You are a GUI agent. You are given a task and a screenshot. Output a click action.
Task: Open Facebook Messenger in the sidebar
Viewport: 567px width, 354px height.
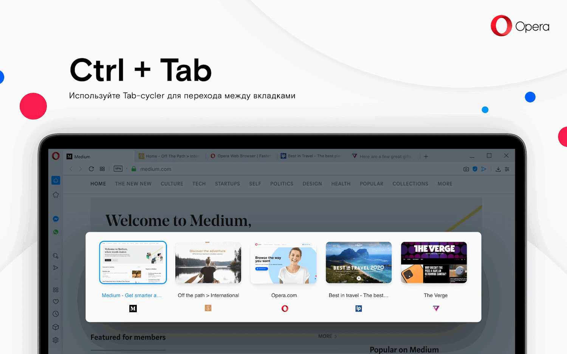tap(56, 219)
